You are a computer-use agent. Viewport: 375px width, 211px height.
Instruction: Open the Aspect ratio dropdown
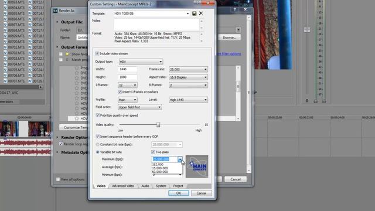[x=188, y=77]
